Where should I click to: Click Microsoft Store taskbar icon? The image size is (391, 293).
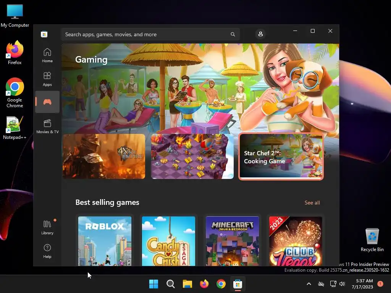click(x=238, y=284)
